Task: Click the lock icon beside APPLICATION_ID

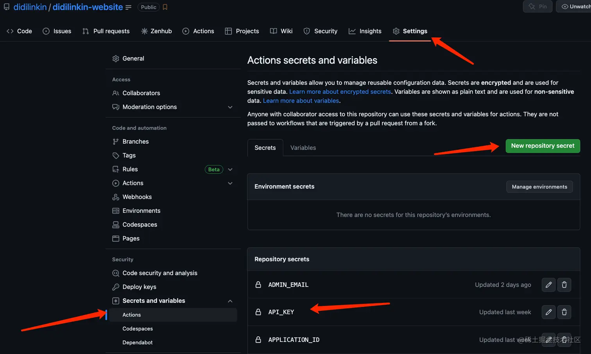Action: (x=258, y=340)
